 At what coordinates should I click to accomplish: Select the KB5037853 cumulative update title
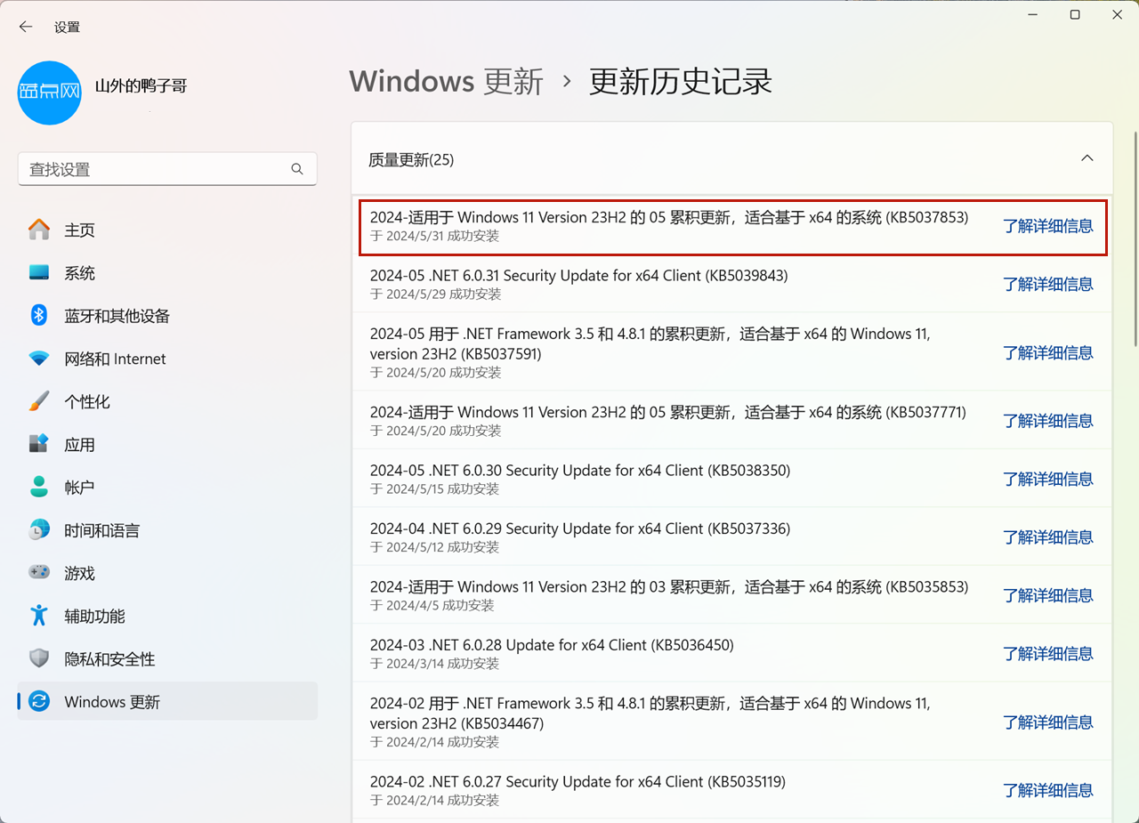(669, 217)
